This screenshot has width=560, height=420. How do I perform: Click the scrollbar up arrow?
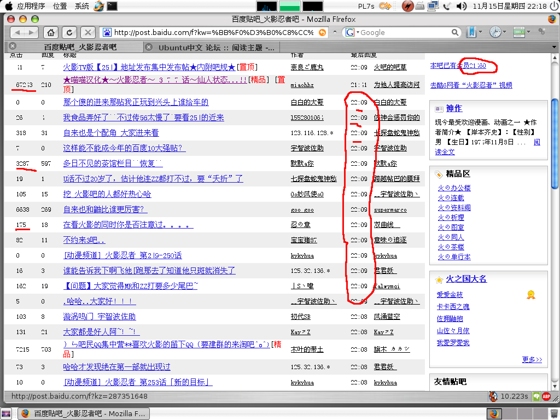click(555, 57)
